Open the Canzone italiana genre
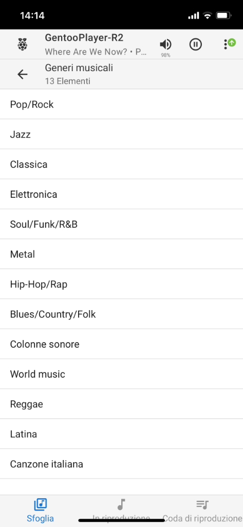This screenshot has width=243, height=527. (121, 464)
